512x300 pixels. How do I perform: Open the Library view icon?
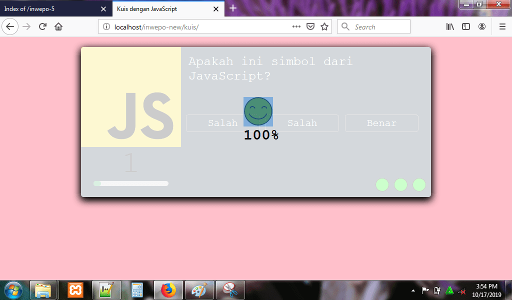pyautogui.click(x=450, y=26)
